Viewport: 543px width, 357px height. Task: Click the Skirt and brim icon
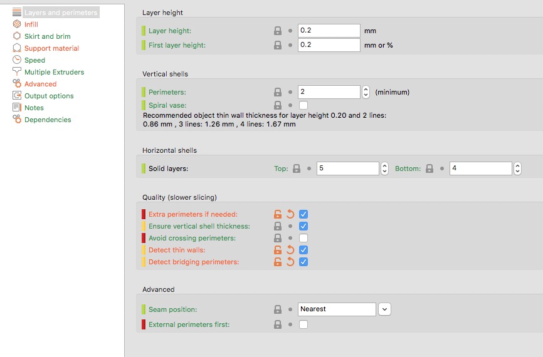(x=17, y=36)
